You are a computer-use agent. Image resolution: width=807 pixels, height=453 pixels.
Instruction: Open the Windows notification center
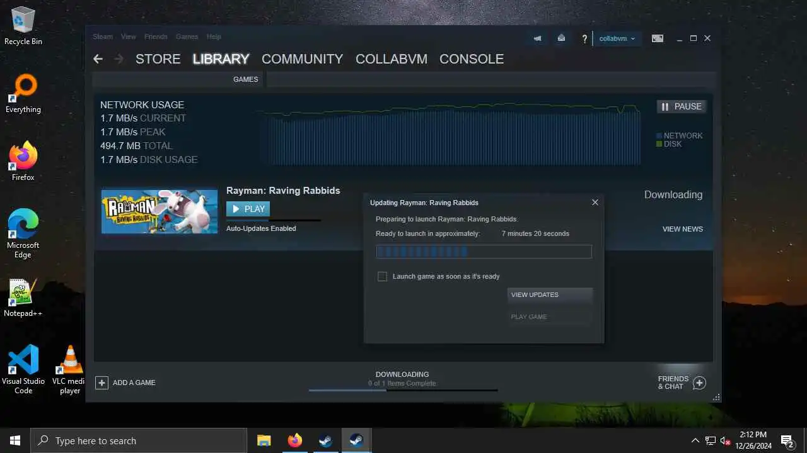787,440
